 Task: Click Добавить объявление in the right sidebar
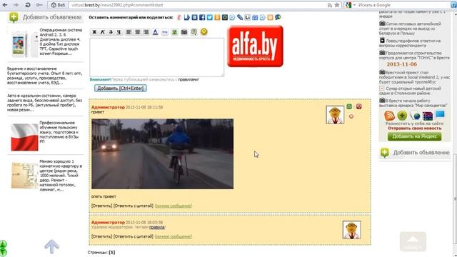tap(416, 153)
